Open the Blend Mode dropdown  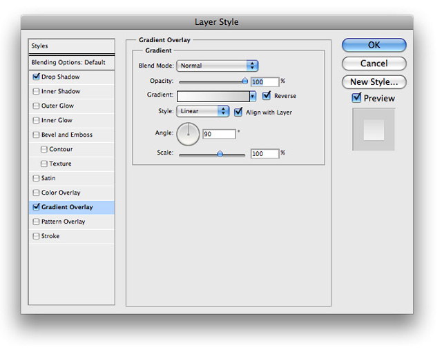[218, 66]
